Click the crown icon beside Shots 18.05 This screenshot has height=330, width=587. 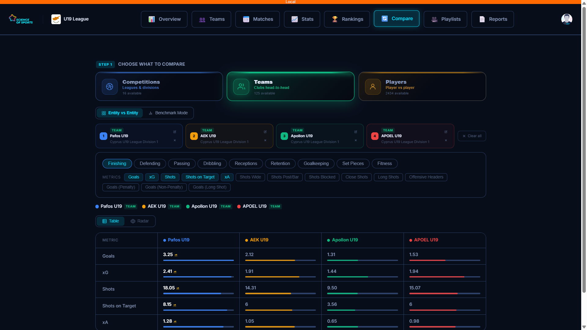(x=178, y=288)
